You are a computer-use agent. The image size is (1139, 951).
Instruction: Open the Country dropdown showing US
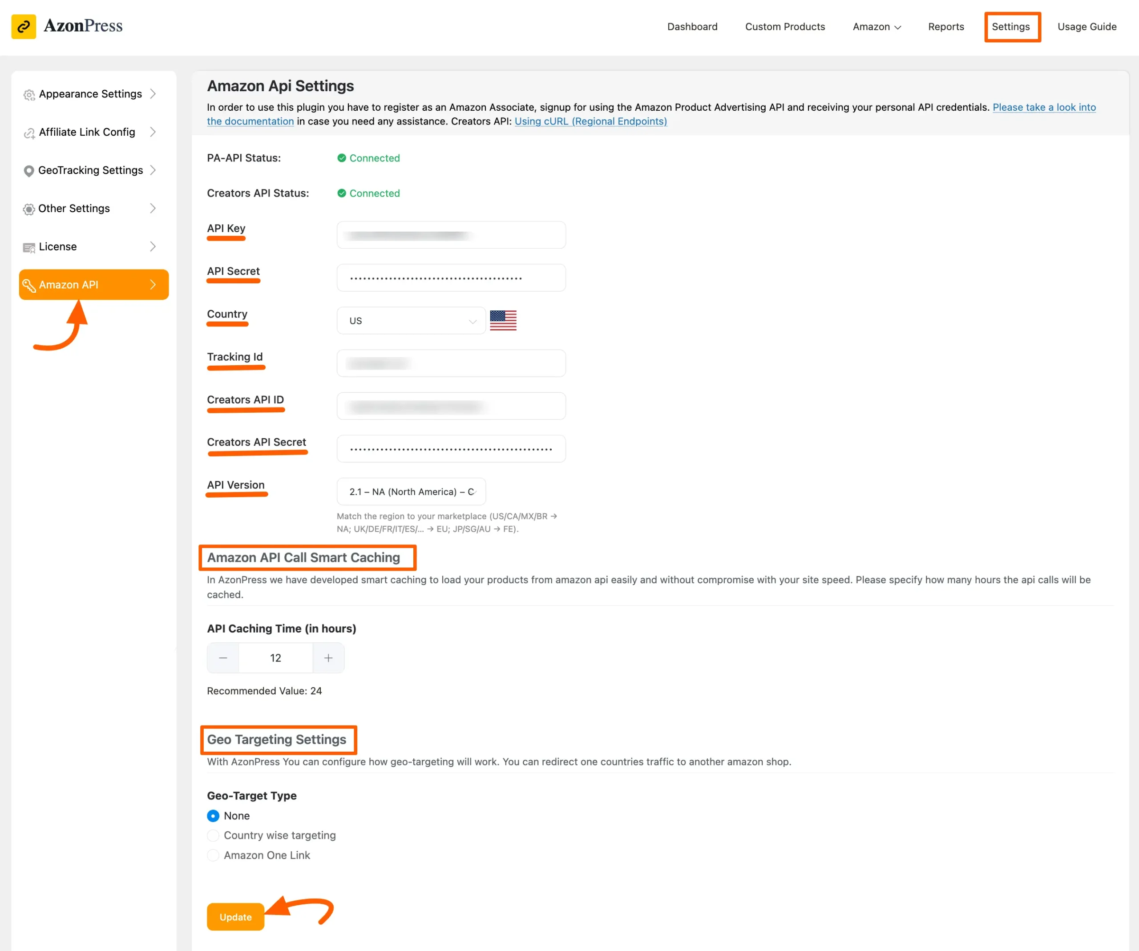point(411,321)
